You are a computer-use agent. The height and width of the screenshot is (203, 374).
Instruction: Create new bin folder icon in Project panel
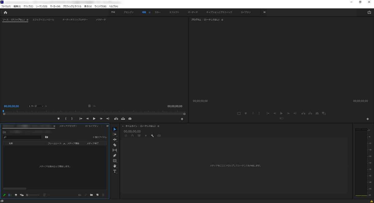pyautogui.click(x=91, y=195)
